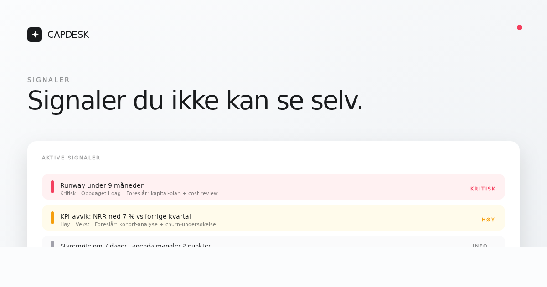Open the CAPDESK brand name link
The width and height of the screenshot is (547, 287).
(x=68, y=35)
